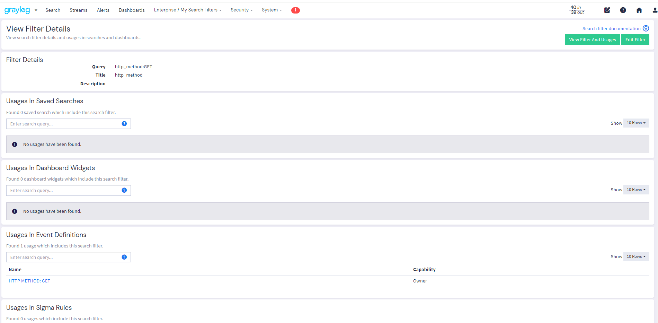Open the System menu
Image resolution: width=658 pixels, height=323 pixels.
272,10
